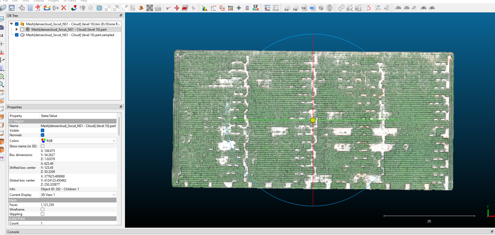
Task: Click the magnifier zoom icon in left sidebar
Action: click(x=2, y=84)
